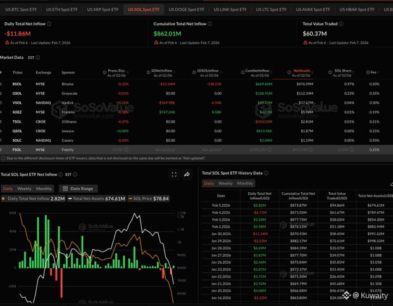The image size is (393, 306).
Task: Open the VSOL ticker row
Action: (x=17, y=102)
